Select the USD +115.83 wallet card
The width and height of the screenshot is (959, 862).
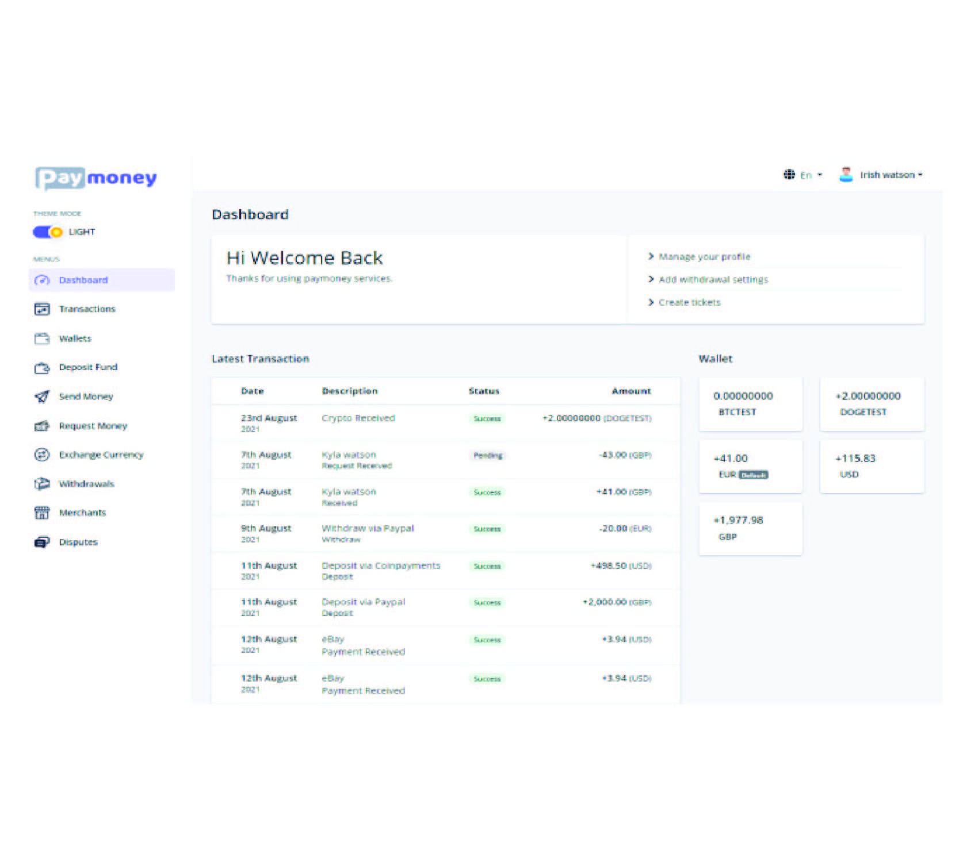tap(872, 467)
